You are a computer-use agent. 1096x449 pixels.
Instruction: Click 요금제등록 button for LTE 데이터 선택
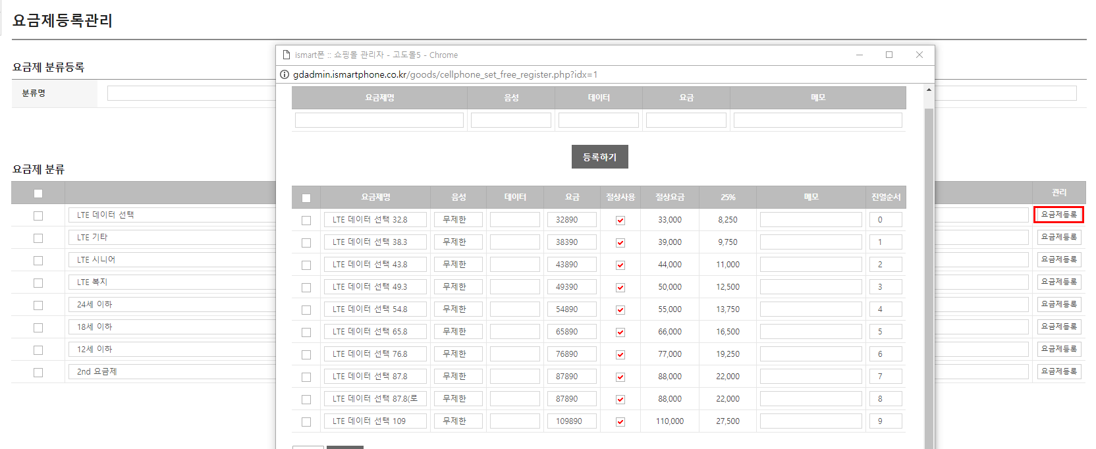tap(1058, 215)
